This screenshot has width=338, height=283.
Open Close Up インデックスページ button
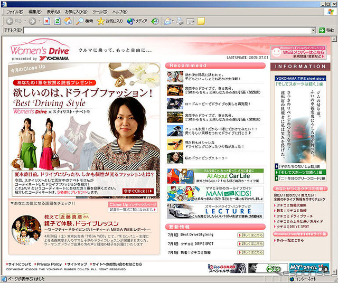click(133, 207)
